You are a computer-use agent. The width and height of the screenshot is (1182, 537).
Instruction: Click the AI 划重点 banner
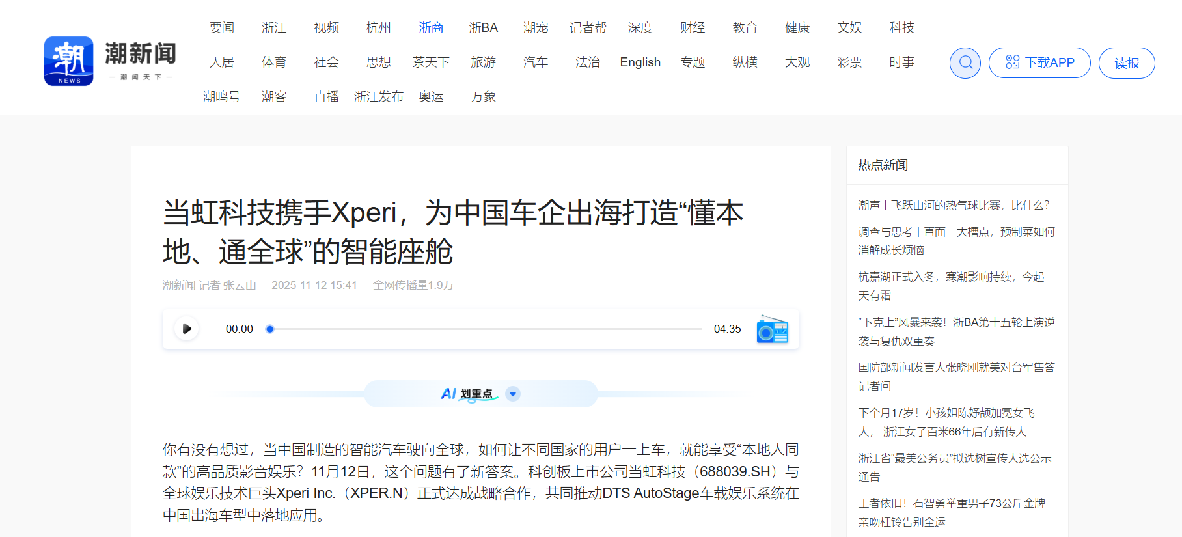coord(481,394)
